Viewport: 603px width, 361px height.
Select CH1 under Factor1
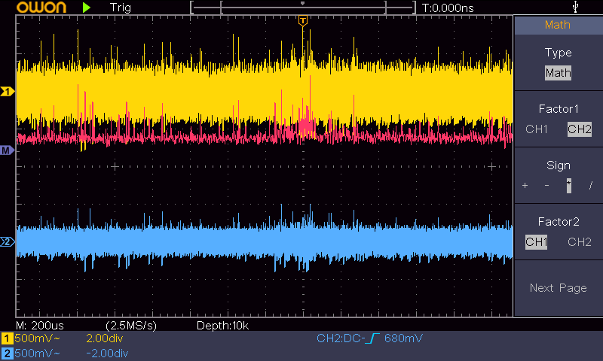pos(537,129)
